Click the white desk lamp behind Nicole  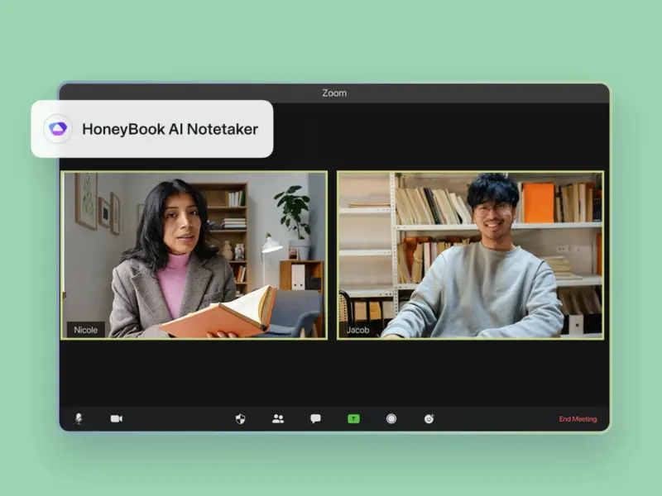pyautogui.click(x=270, y=246)
